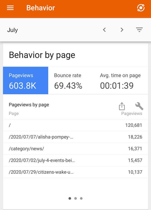This screenshot has width=151, height=210.
Task: Select the Pageviews 603.8K metric tab
Action: pyautogui.click(x=26, y=81)
